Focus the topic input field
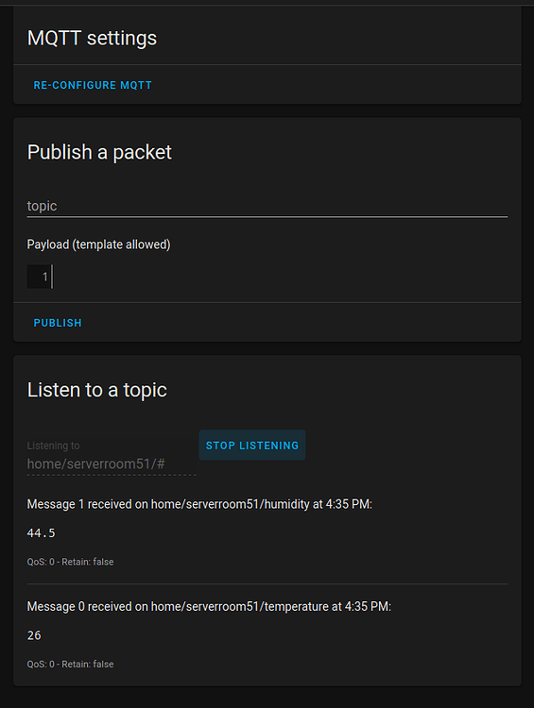This screenshot has height=708, width=534. click(267, 206)
